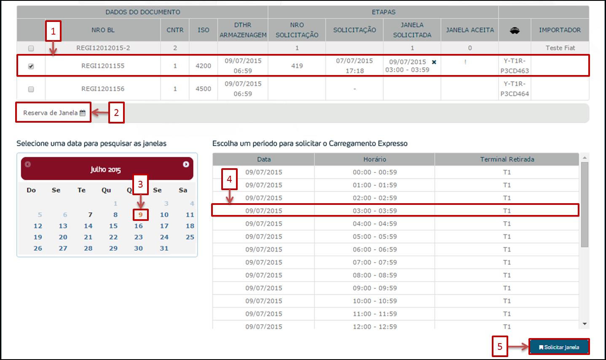Click the Data column header
The width and height of the screenshot is (606, 360).
point(264,159)
